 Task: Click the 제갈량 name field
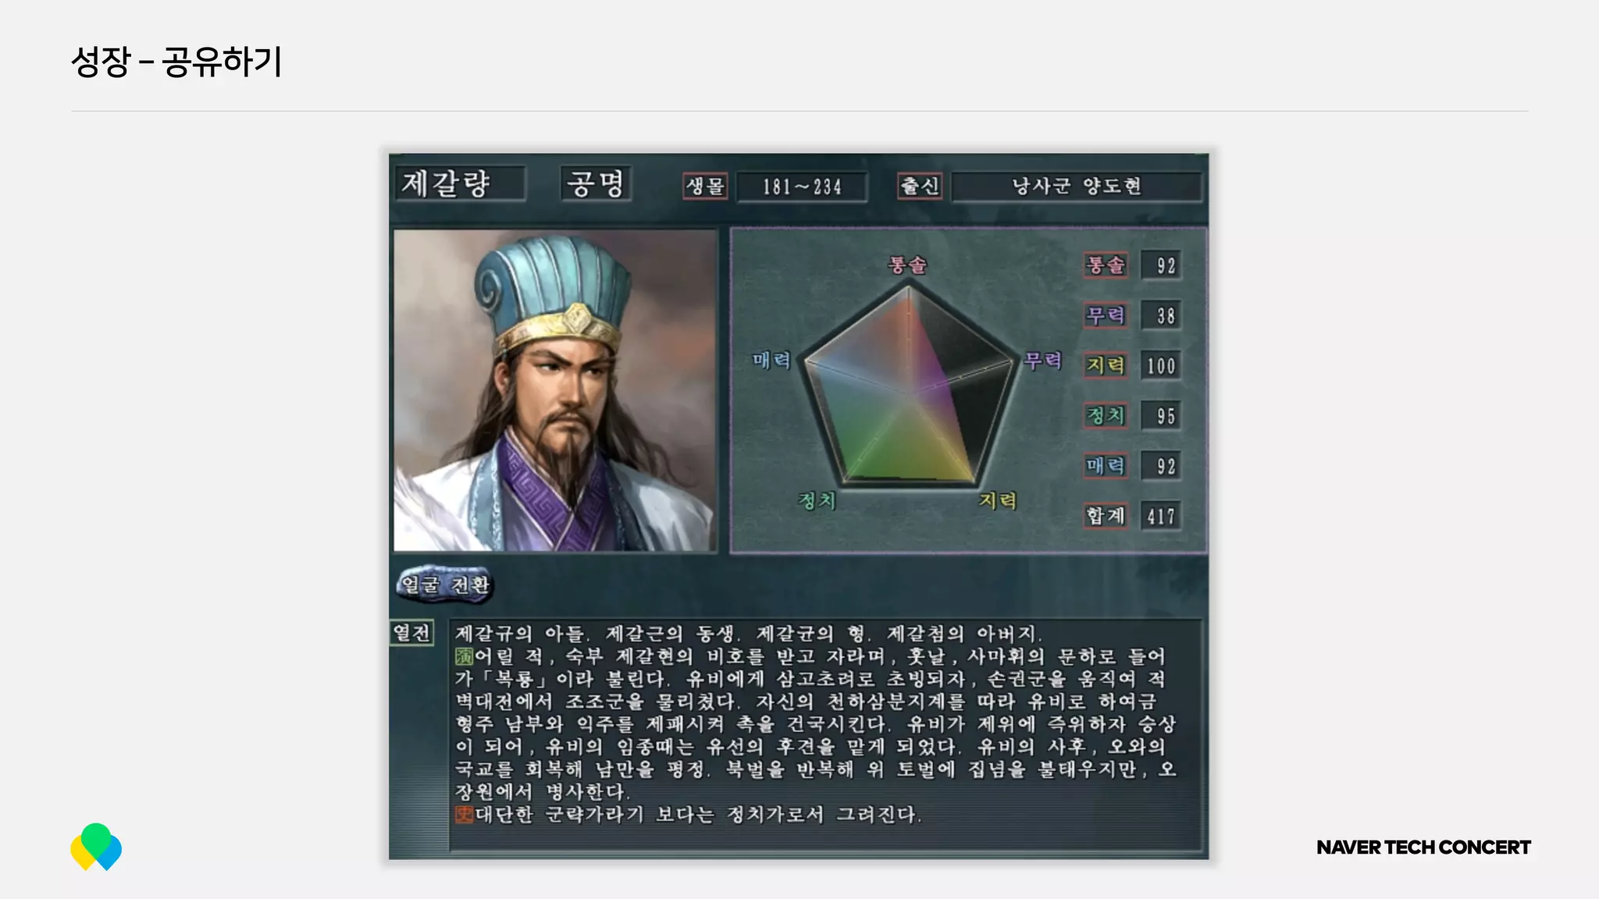460,184
